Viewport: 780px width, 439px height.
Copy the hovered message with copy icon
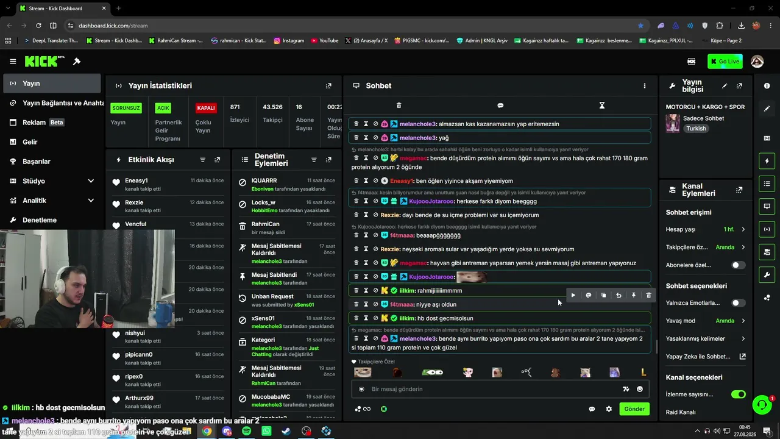[x=603, y=295]
